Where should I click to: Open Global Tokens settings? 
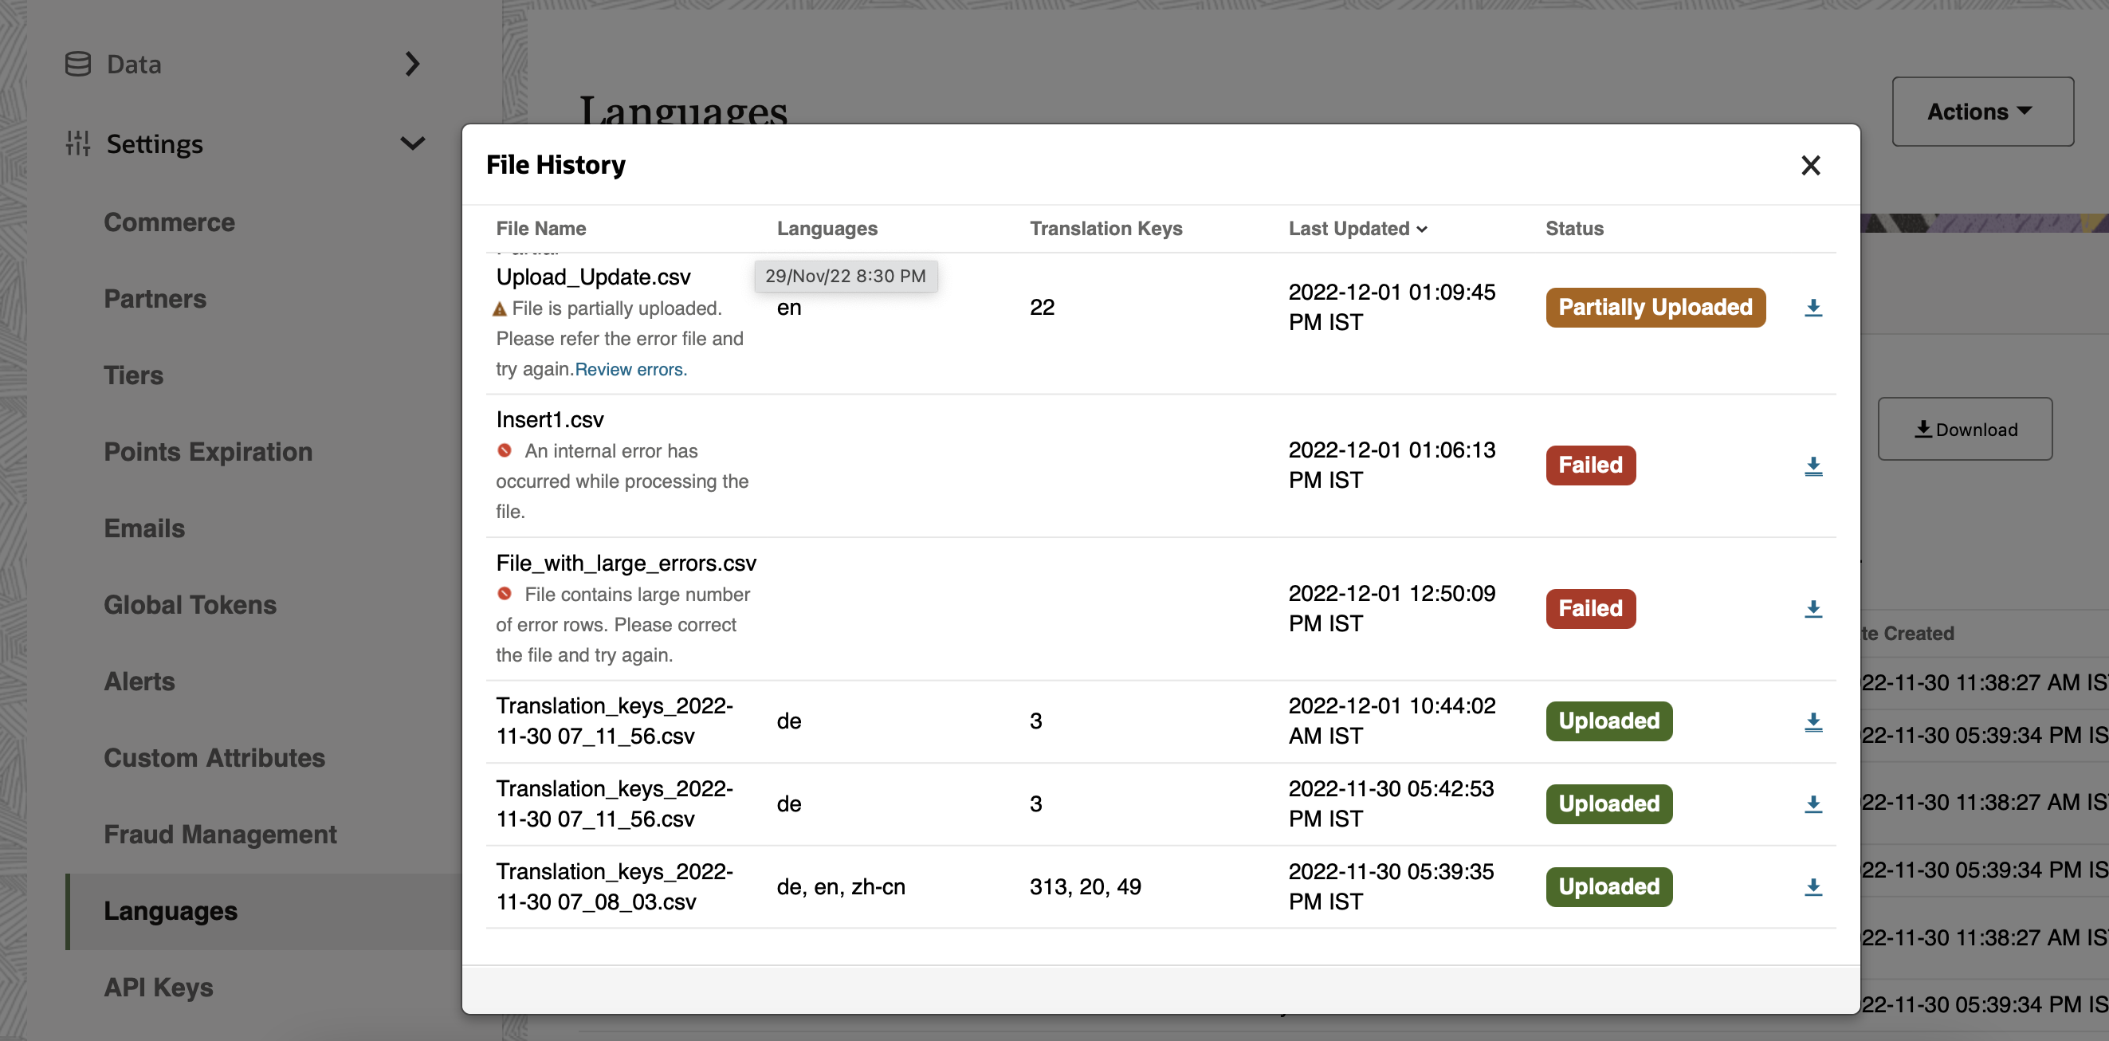(x=190, y=604)
